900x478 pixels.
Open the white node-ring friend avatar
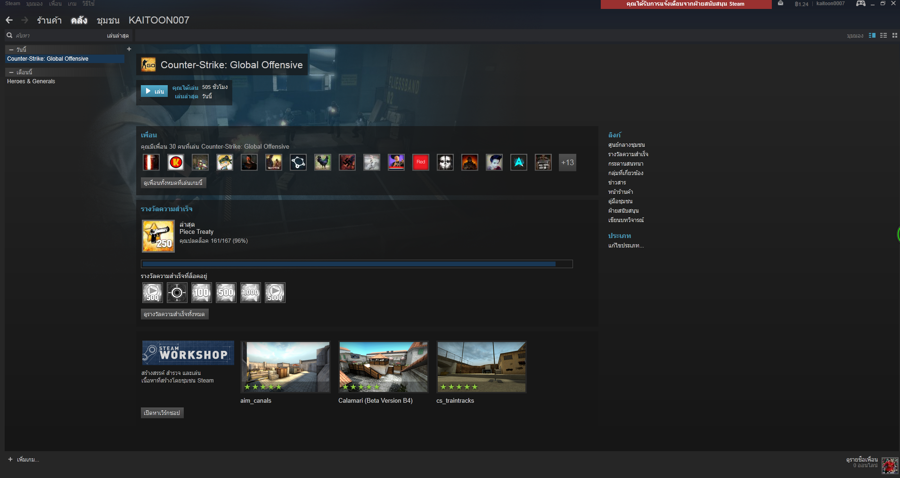(x=298, y=162)
